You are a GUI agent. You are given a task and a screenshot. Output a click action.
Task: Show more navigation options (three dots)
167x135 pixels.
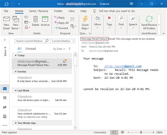5,125
